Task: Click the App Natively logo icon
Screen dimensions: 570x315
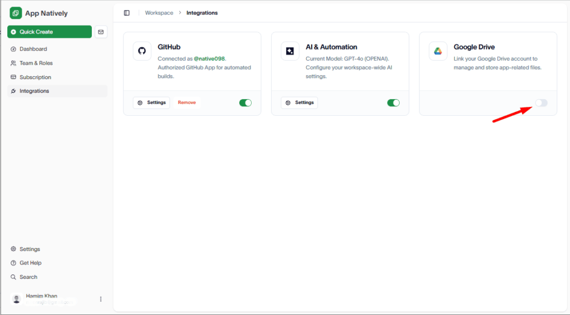Action: (16, 13)
